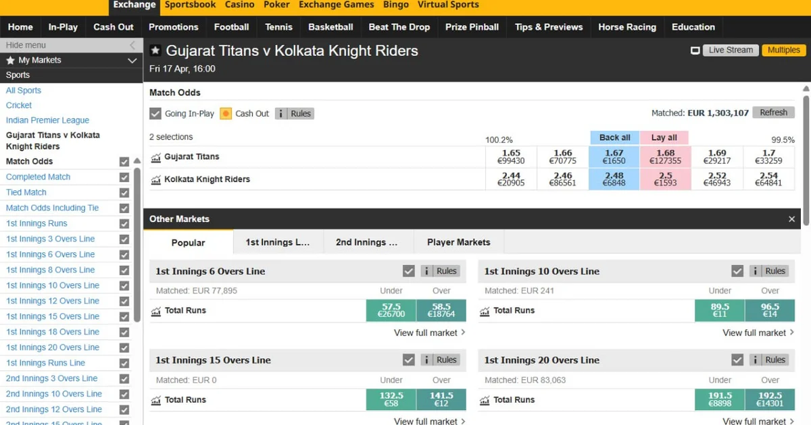Uncheck the Going In-Play checkbox
811x425 pixels.
(155, 113)
